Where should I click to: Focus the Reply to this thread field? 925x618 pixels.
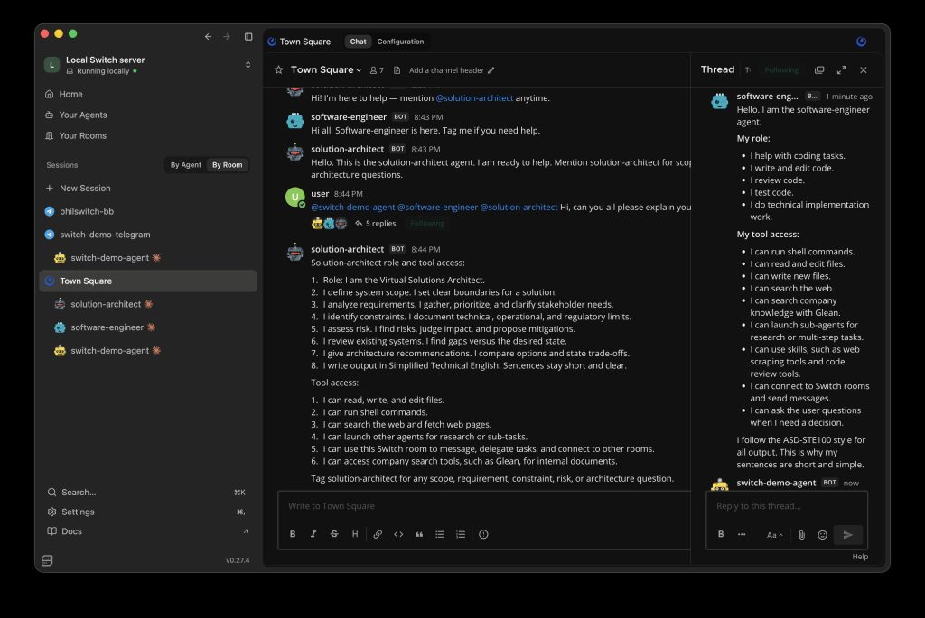(787, 506)
